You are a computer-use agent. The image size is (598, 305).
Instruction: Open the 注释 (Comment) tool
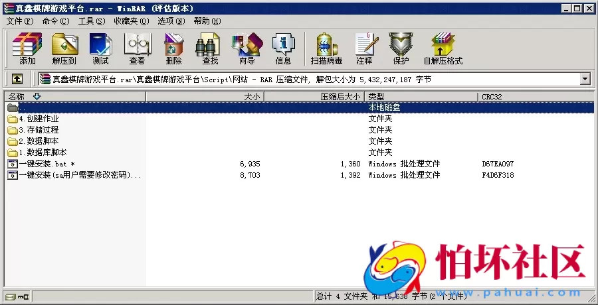pos(365,48)
